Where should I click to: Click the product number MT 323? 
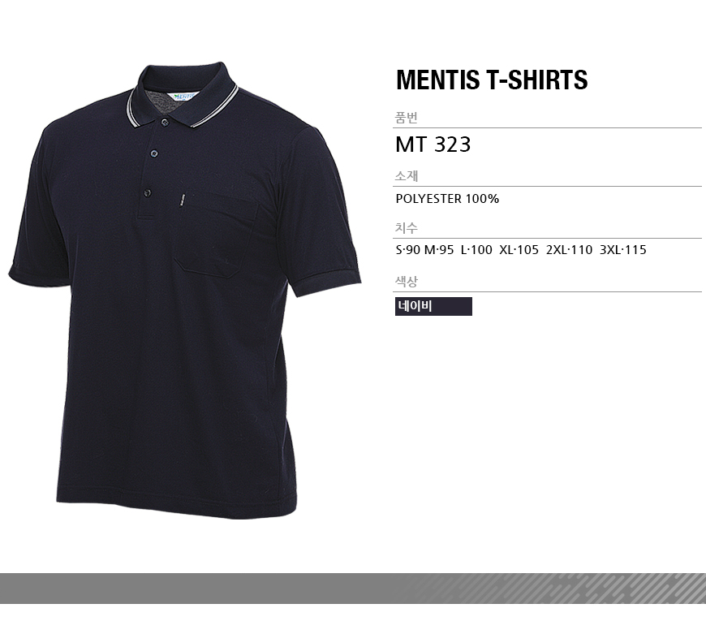coord(433,144)
